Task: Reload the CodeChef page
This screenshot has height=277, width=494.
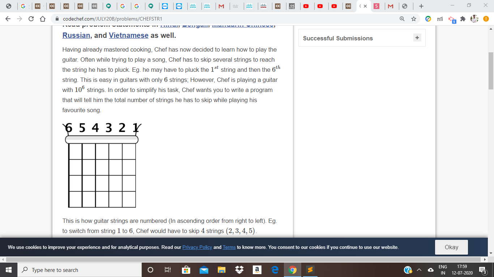Action: pos(31,19)
